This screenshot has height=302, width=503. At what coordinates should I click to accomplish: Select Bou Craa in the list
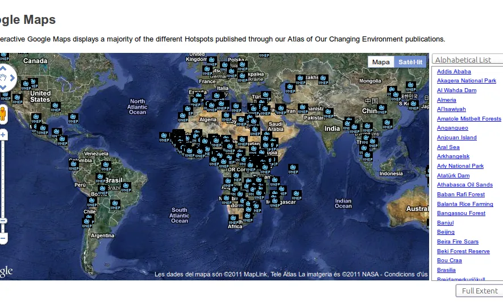[449, 260]
